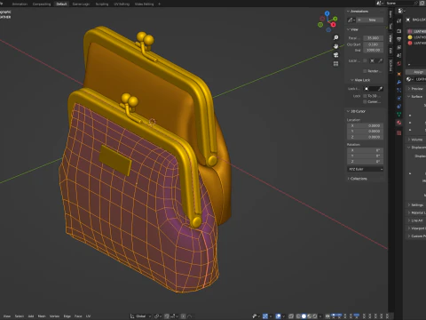Image resolution: width=426 pixels, height=320 pixels.
Task: Select the Default workspace tab
Action: (61, 4)
